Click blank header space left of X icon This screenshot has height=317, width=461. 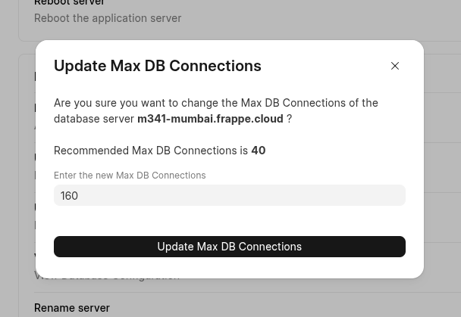coord(326,66)
